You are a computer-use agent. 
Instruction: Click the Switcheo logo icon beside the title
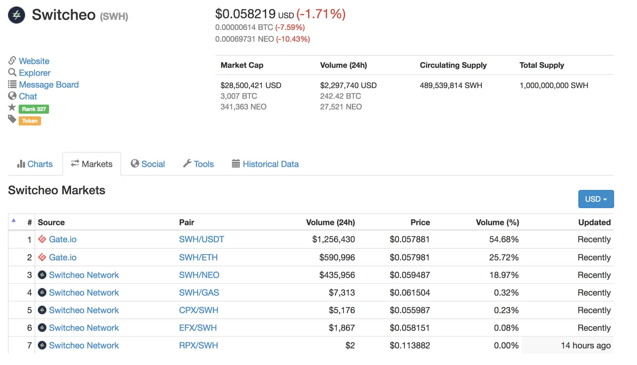click(17, 15)
